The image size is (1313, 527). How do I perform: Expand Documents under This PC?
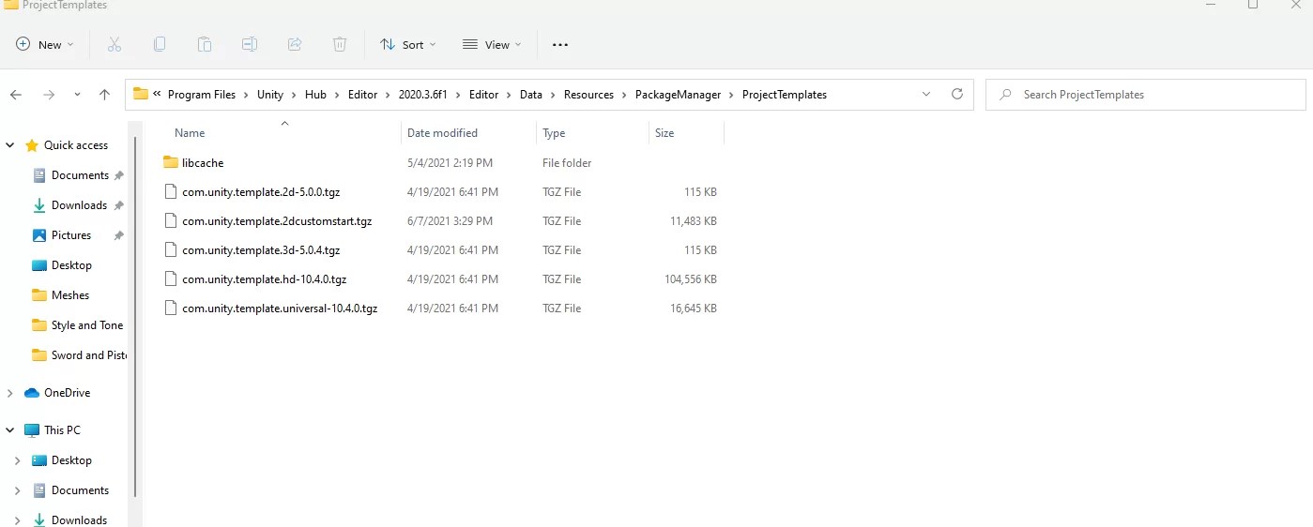[18, 490]
